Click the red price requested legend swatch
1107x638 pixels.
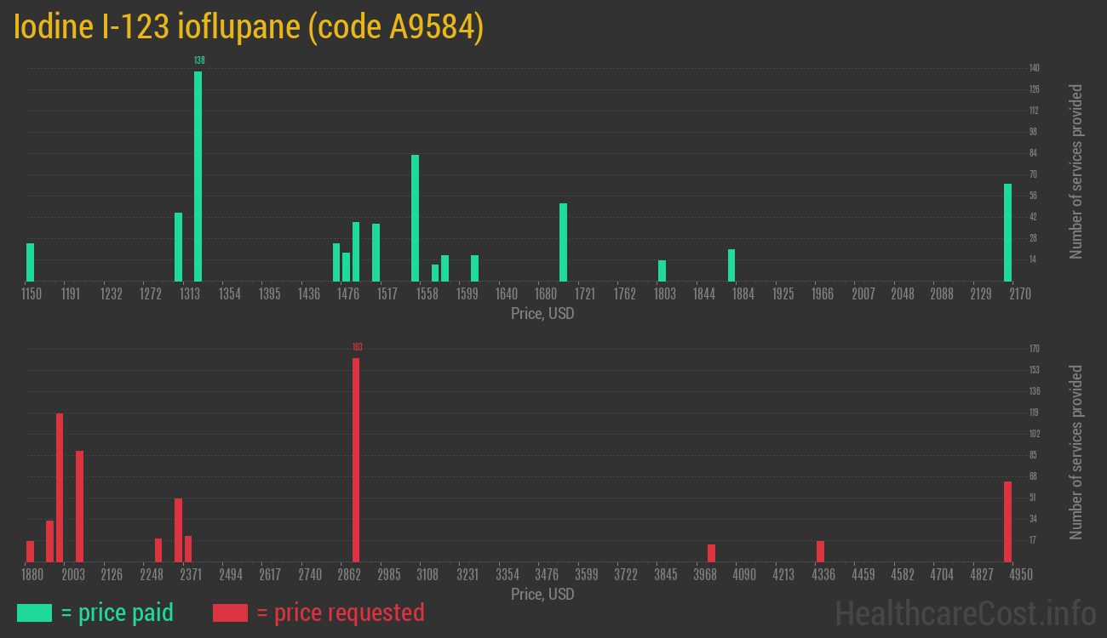coord(230,612)
